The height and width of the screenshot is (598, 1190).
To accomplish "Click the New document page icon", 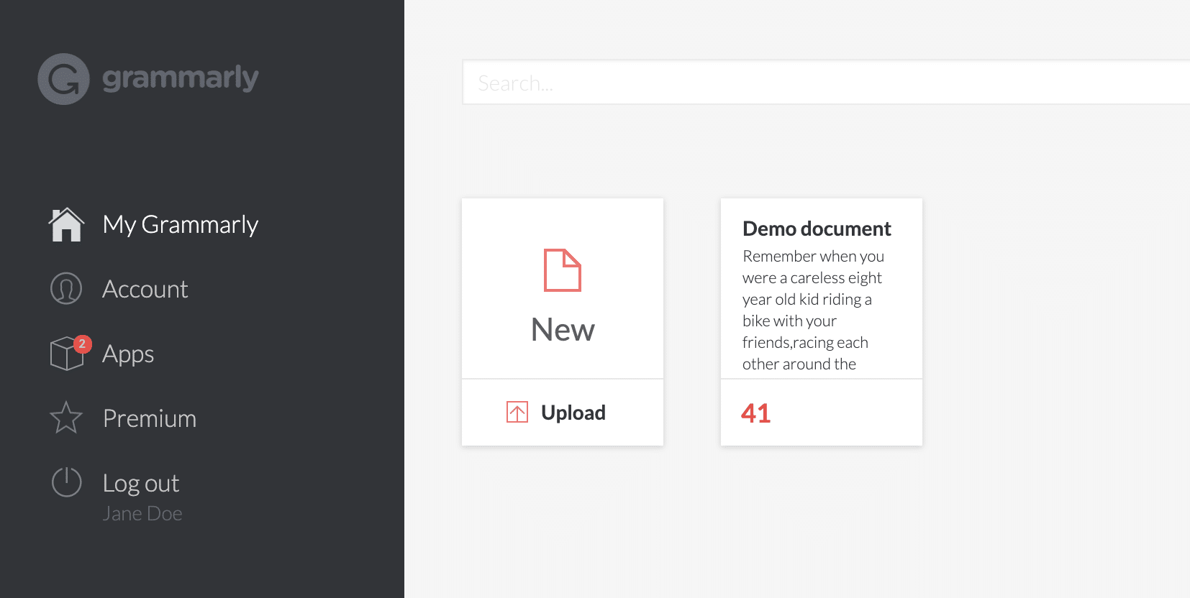I will pos(562,270).
